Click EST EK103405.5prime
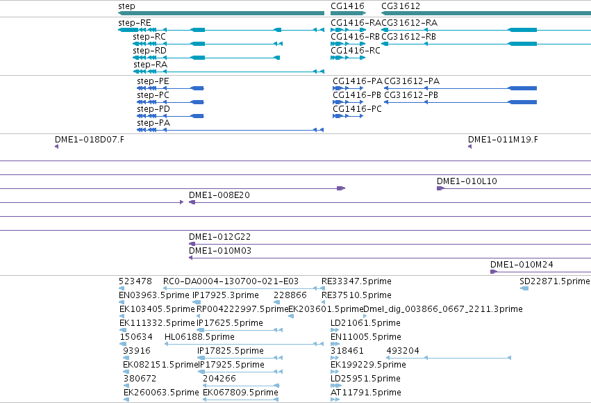591x403 pixels. tap(157, 309)
